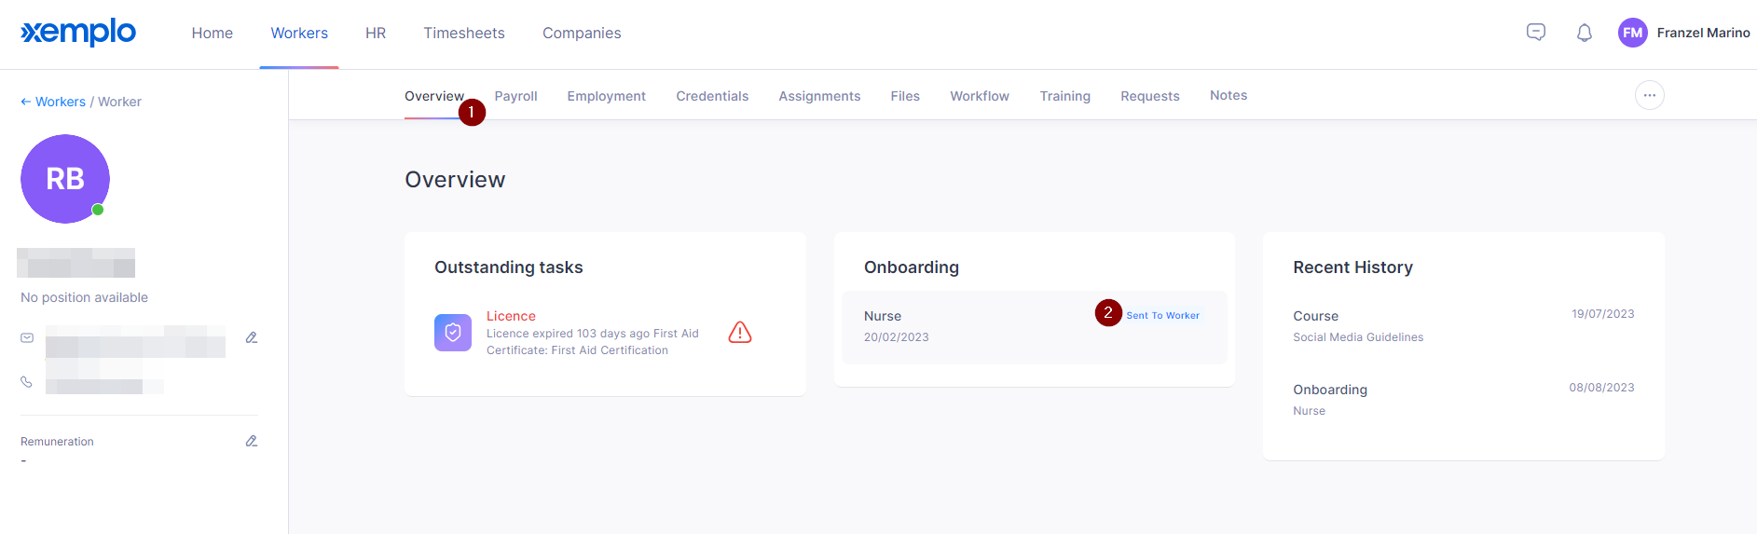Viewport: 1757px width, 534px height.
Task: Switch to the Credentials tab
Action: click(712, 96)
